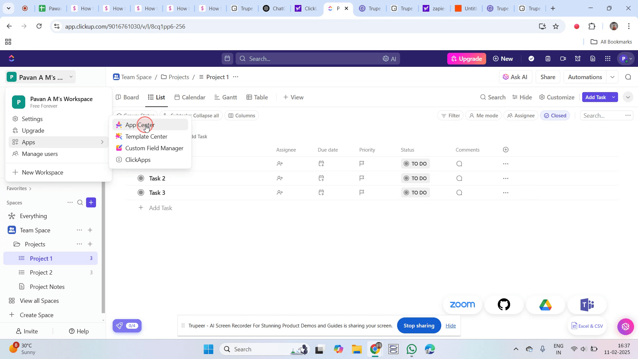The image size is (638, 359).
Task: Enable Me mode filter
Action: coord(483,116)
